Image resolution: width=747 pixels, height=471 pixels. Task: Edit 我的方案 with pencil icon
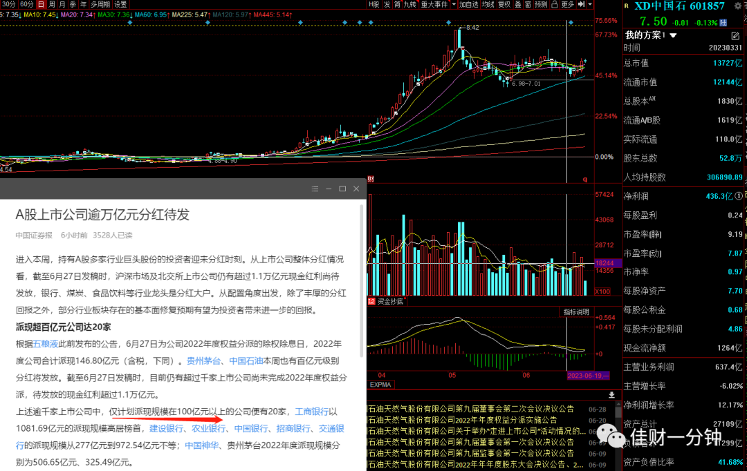point(735,36)
